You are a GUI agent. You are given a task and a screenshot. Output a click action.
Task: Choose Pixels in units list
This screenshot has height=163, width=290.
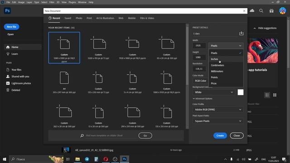click(x=226, y=53)
